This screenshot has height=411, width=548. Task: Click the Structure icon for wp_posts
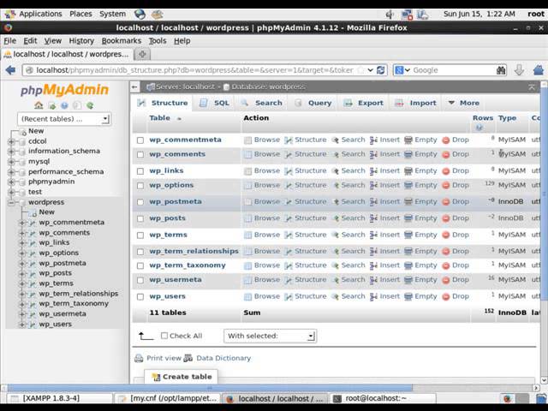coord(289,218)
